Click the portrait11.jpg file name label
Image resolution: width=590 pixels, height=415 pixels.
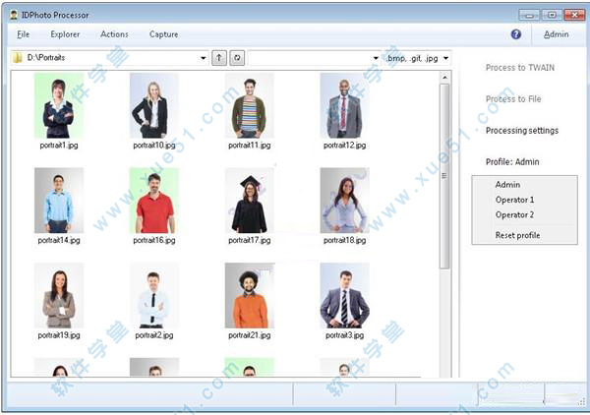tap(250, 146)
